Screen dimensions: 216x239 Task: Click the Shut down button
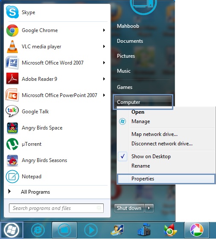(x=129, y=208)
